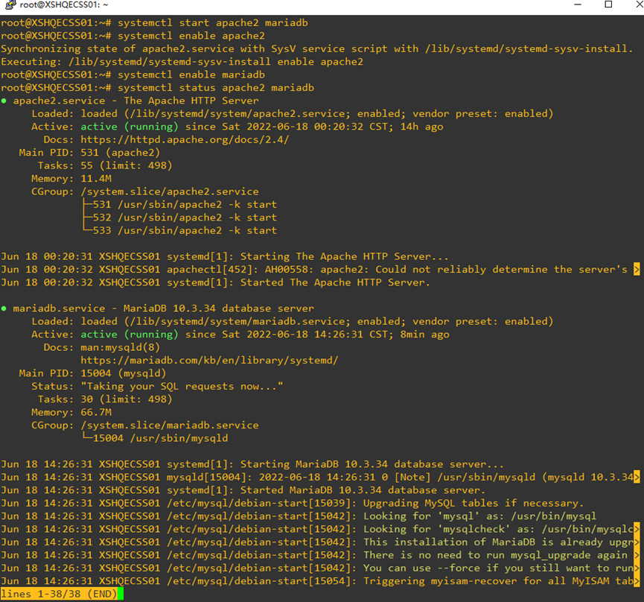This screenshot has height=602, width=644.
Task: Maximize the PuTTY terminal window
Action: pyautogui.click(x=609, y=4)
